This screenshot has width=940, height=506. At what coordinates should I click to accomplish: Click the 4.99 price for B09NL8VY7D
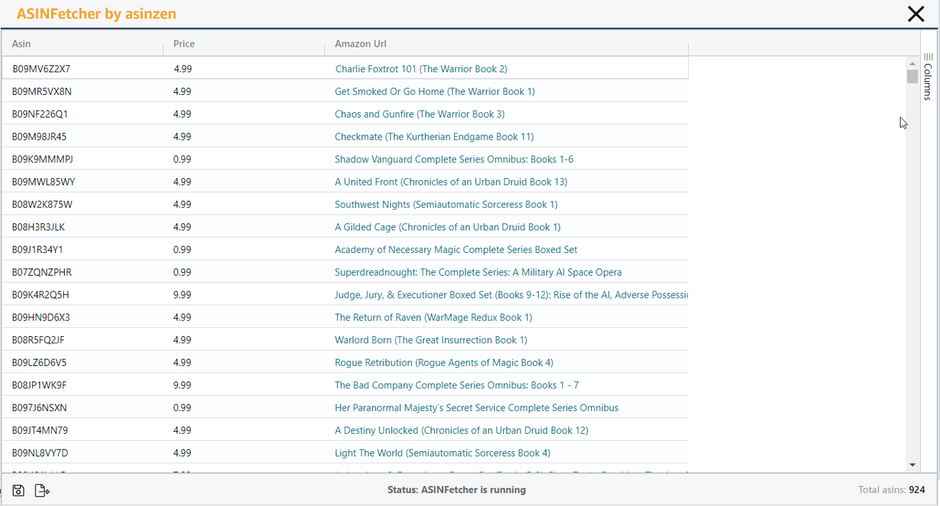point(182,453)
